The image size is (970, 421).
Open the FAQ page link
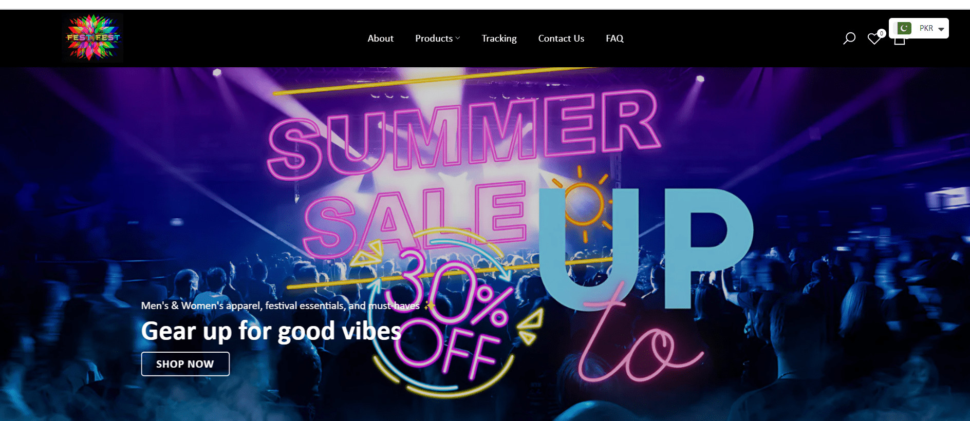614,39
